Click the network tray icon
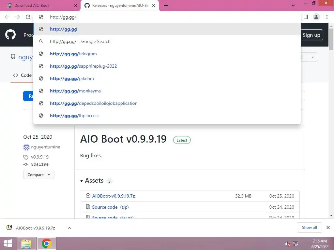 [x=296, y=244]
